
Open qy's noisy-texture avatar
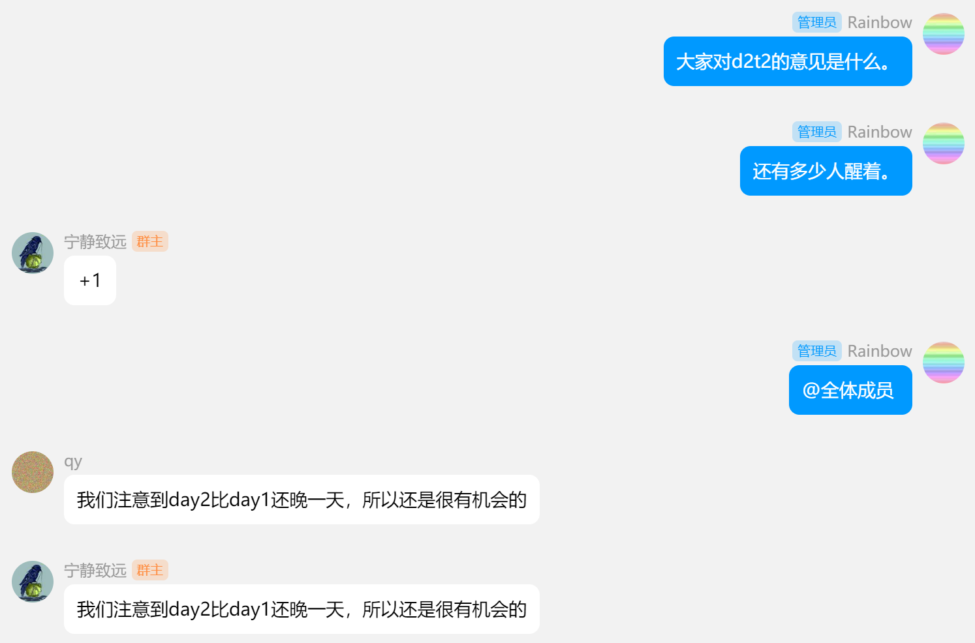[x=33, y=472]
